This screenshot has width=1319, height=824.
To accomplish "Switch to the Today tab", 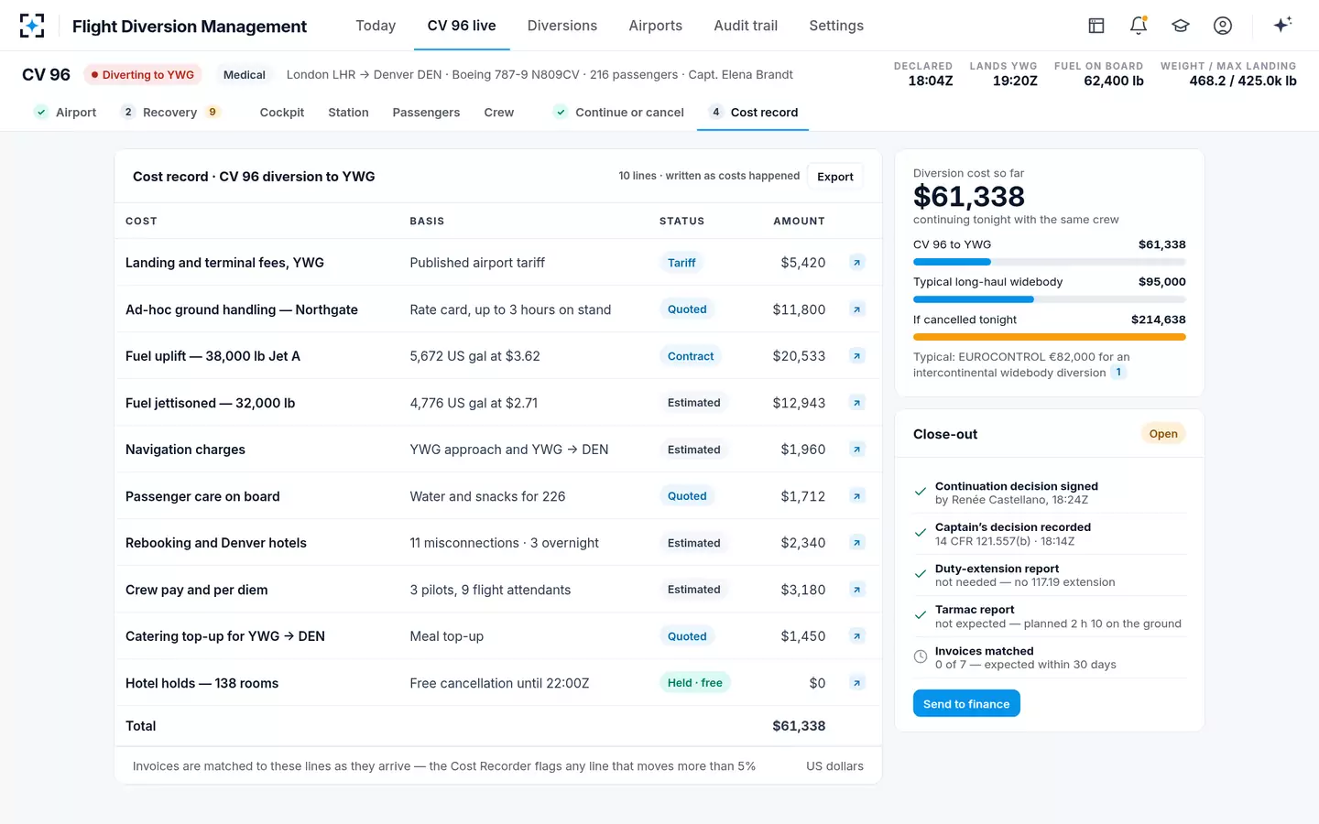I will point(376,26).
